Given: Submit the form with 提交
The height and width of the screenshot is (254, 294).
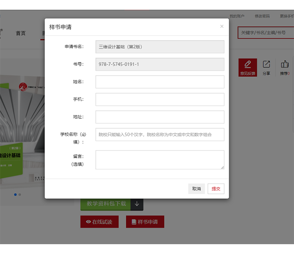Looking at the screenshot, I should pos(216,189).
